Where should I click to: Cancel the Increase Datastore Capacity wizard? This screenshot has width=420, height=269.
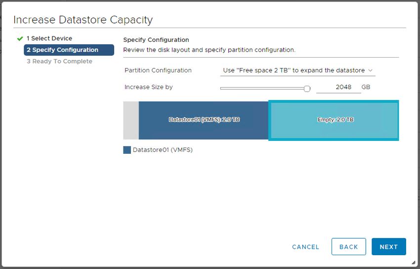pyautogui.click(x=305, y=247)
